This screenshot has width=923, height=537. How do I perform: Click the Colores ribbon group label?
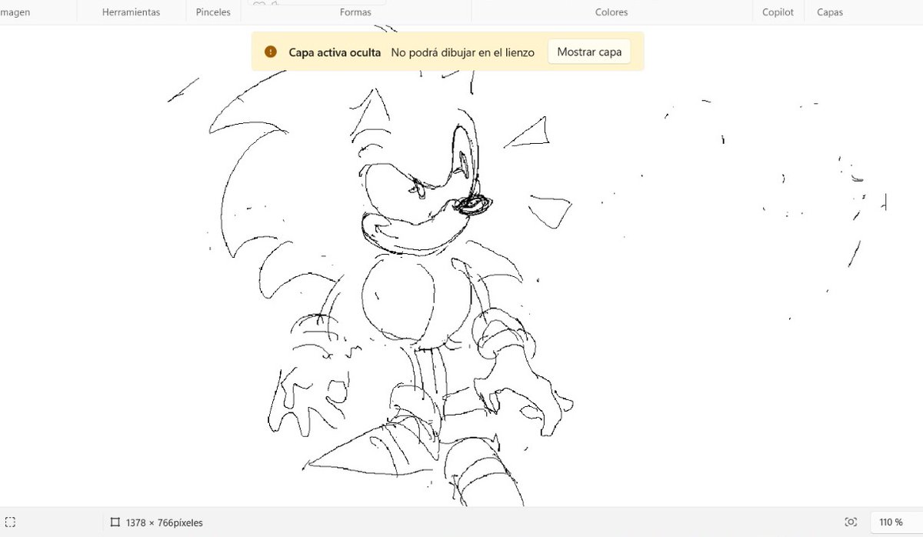611,12
